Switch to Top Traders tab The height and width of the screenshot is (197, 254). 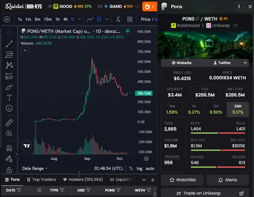click(41, 179)
